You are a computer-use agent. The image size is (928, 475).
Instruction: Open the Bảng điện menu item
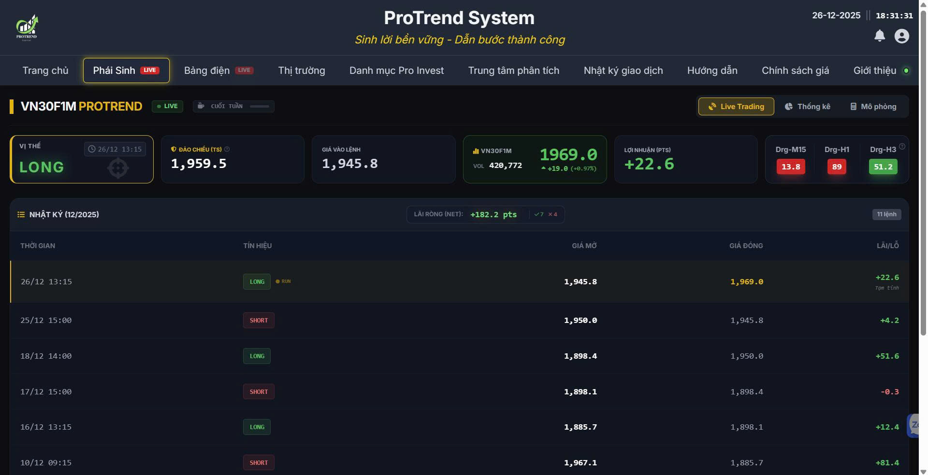(x=208, y=70)
